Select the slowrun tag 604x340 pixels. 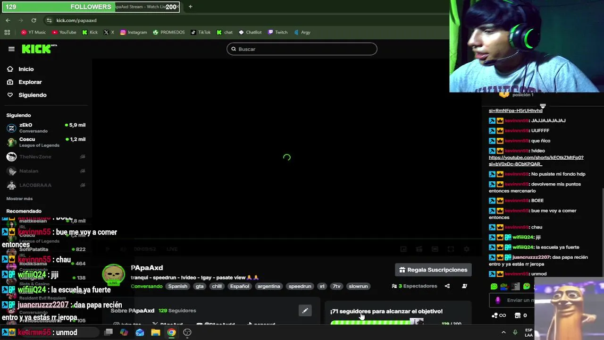click(x=358, y=286)
